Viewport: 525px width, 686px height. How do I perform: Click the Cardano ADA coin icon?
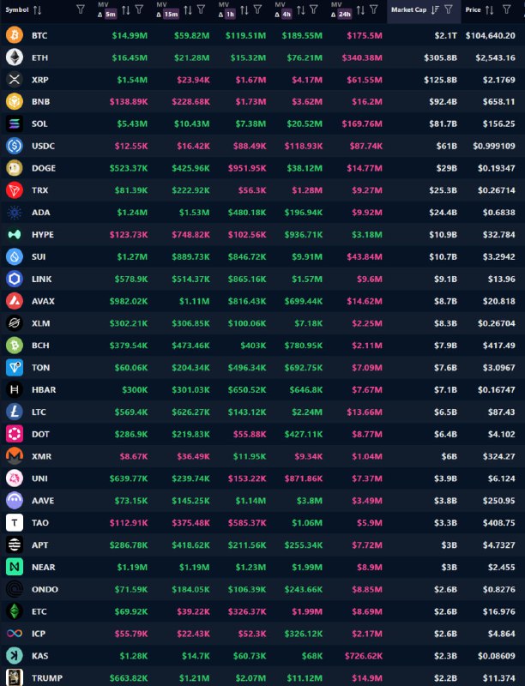click(x=15, y=212)
